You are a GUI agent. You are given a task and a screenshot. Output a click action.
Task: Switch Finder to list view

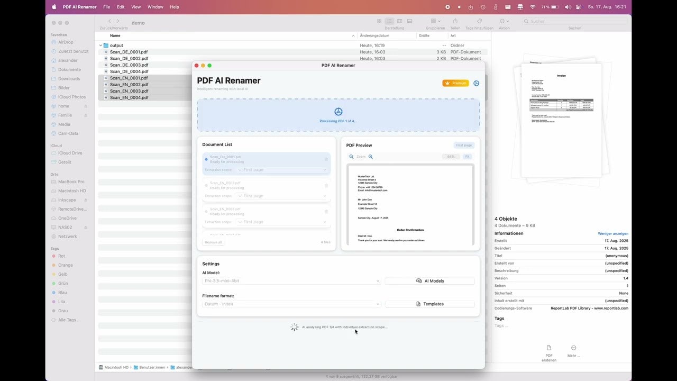[389, 21]
